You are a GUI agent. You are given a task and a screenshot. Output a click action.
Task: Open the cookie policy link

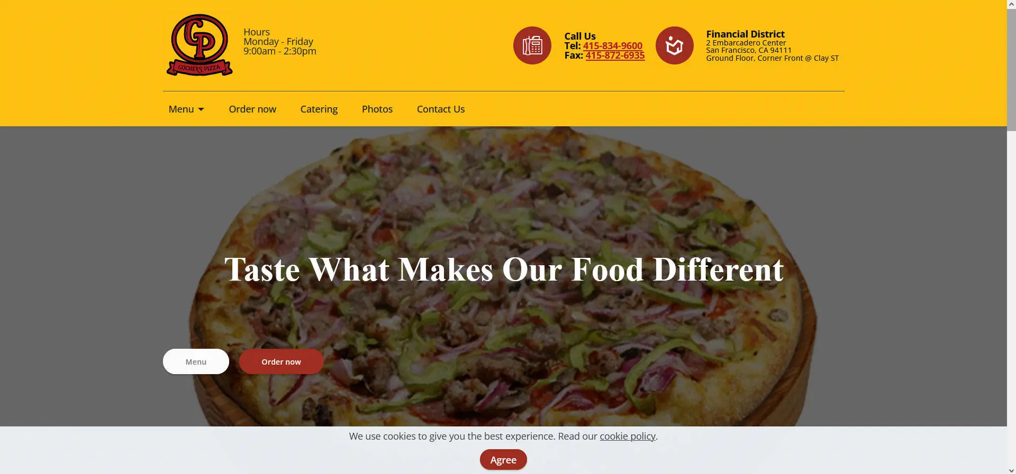coord(628,436)
